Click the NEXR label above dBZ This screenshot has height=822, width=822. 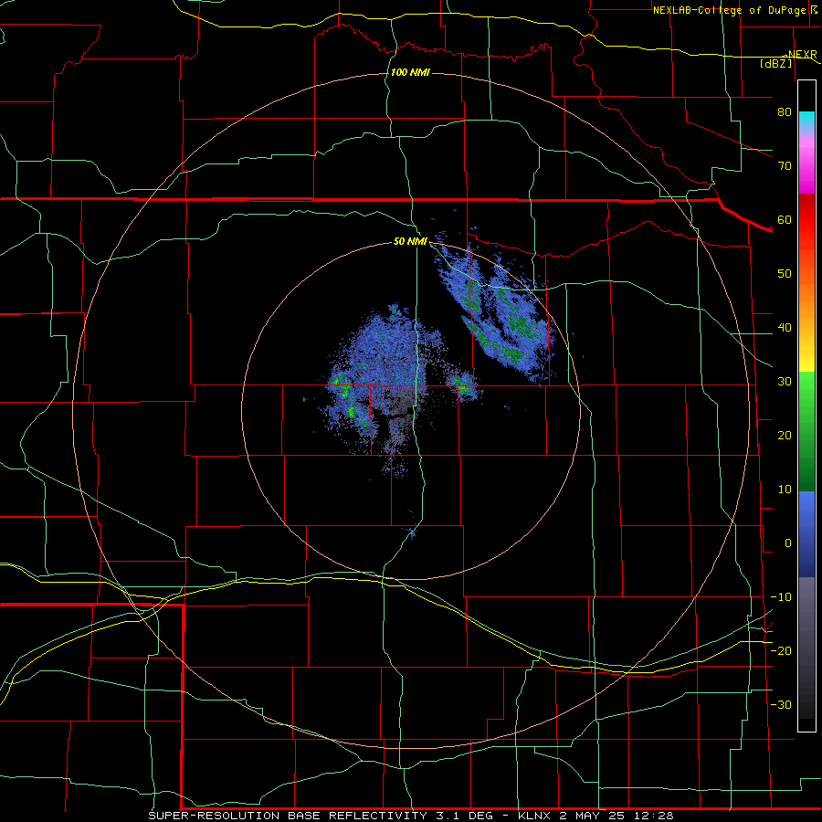pos(802,54)
